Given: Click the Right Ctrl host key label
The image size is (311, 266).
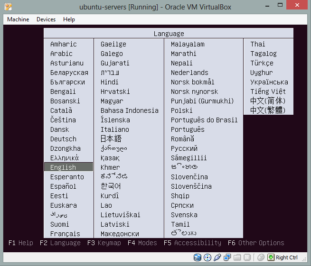Looking at the screenshot, I should coord(287,257).
